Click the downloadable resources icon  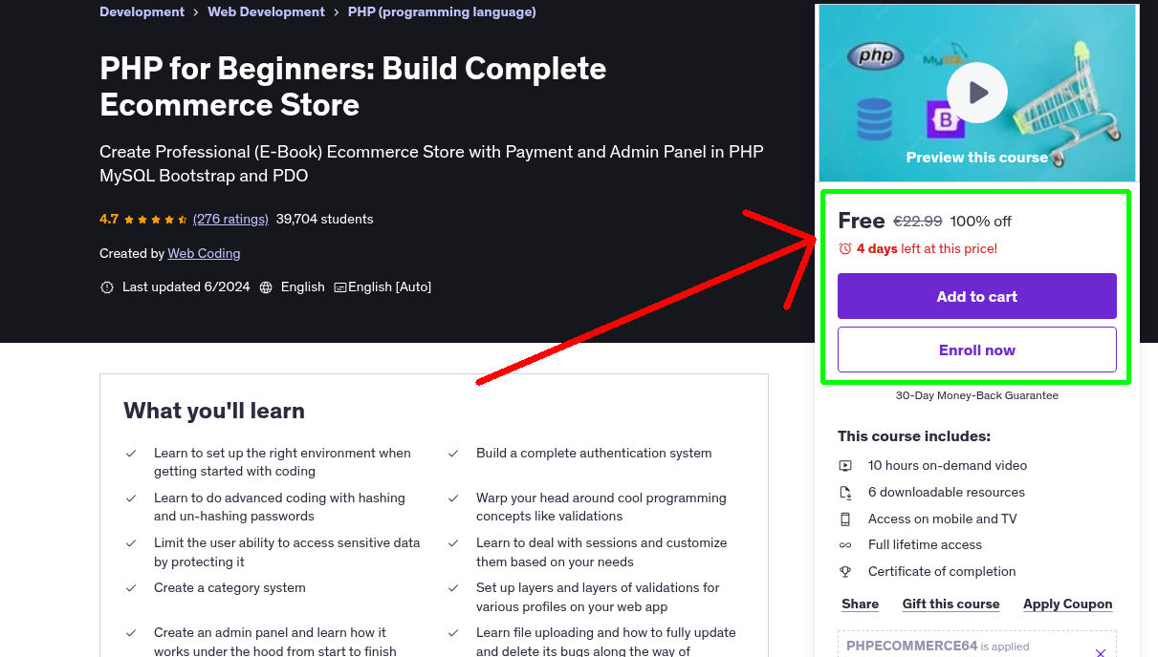[845, 493]
